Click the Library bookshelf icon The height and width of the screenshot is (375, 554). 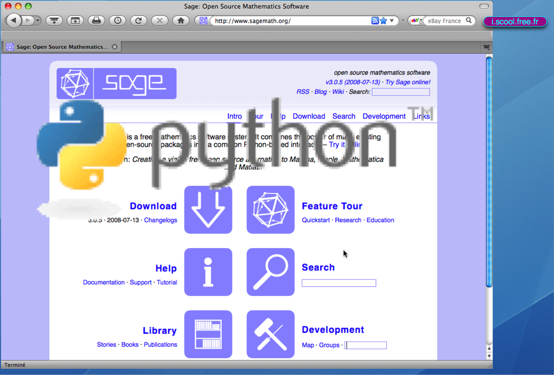tap(208, 334)
